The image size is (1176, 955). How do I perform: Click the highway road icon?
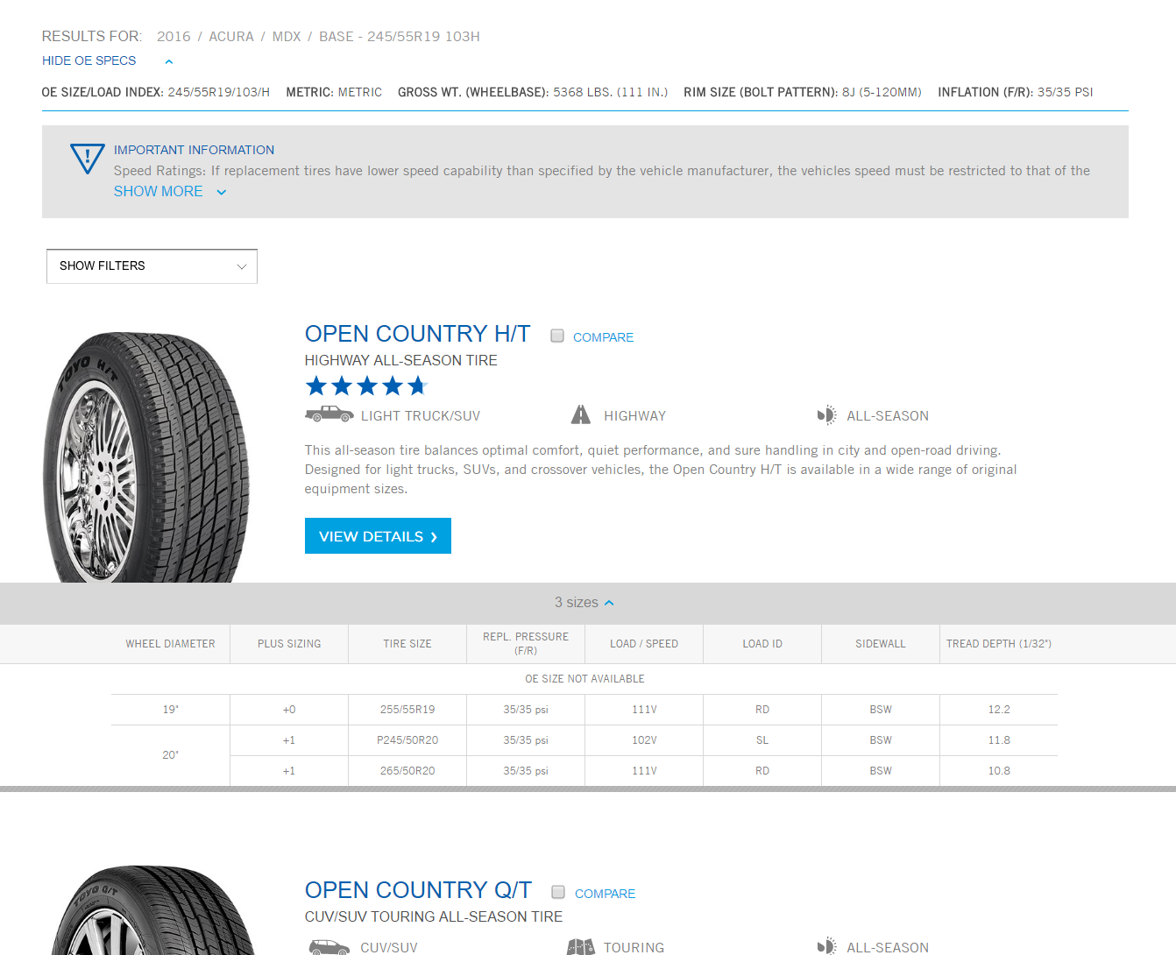point(581,414)
